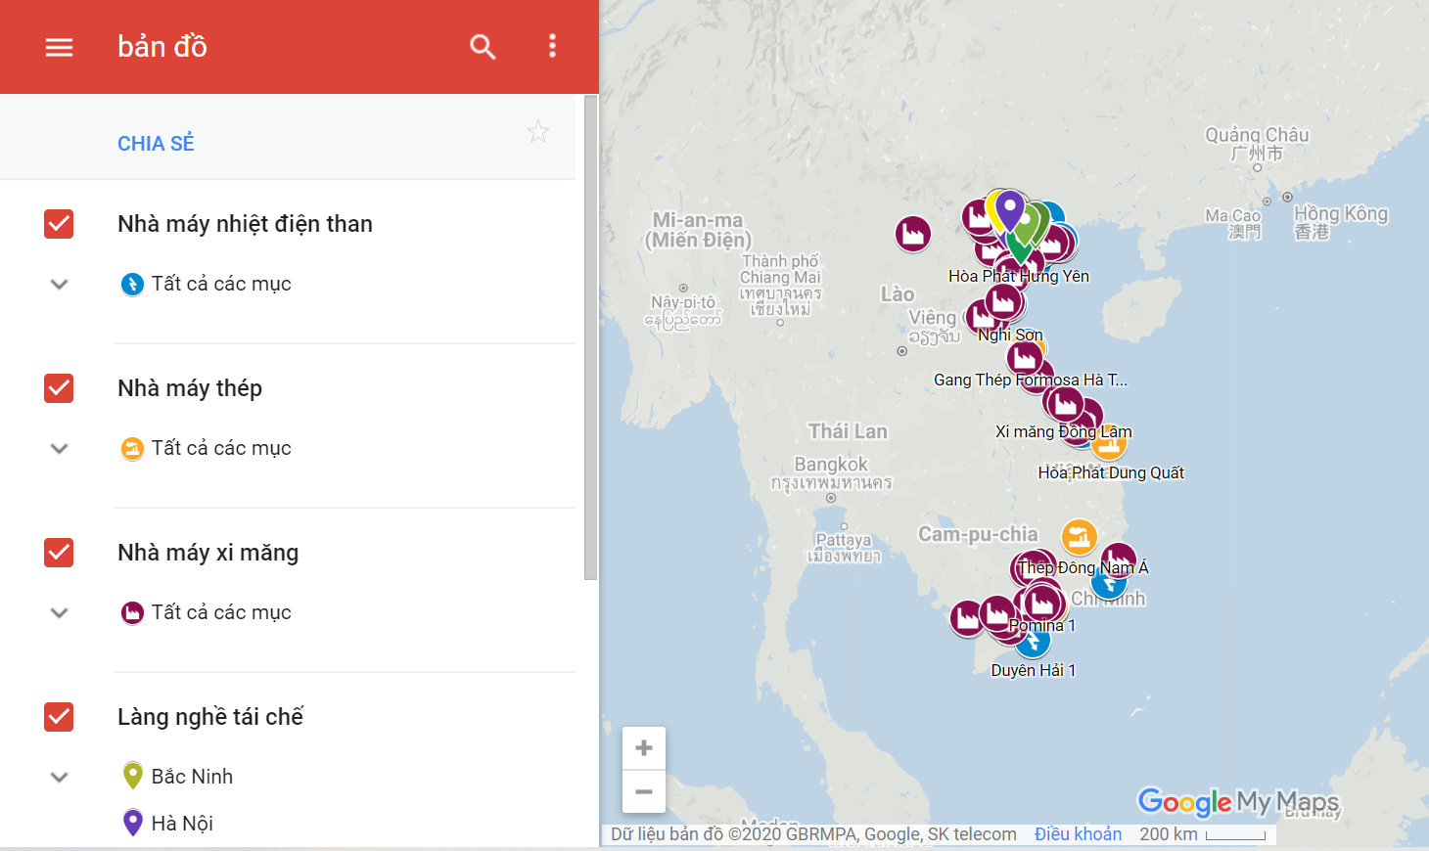The height and width of the screenshot is (851, 1429).
Task: Zoom out on the map
Action: tap(644, 791)
